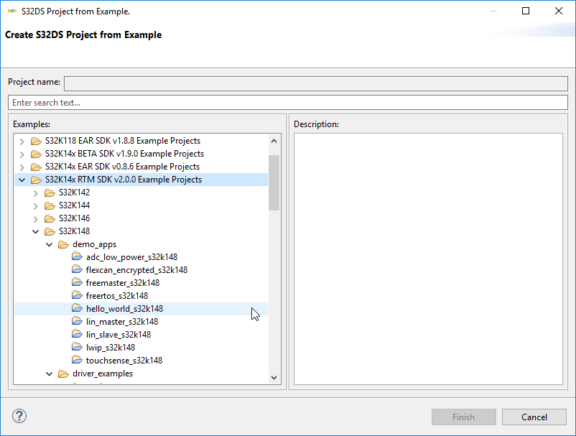The height and width of the screenshot is (436, 576).
Task: Click the freemaster_s32k148 project icon
Action: click(77, 283)
